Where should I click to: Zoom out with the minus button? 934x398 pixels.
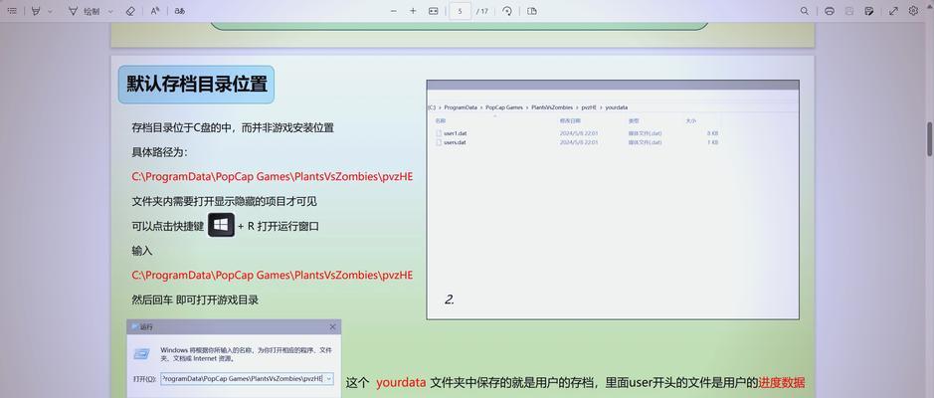[x=393, y=11]
